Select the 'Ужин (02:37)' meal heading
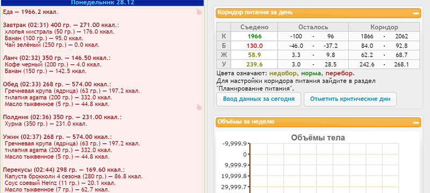The image size is (430, 193). coord(58,137)
